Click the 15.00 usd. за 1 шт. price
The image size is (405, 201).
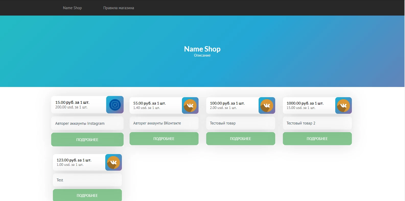tap(301, 108)
